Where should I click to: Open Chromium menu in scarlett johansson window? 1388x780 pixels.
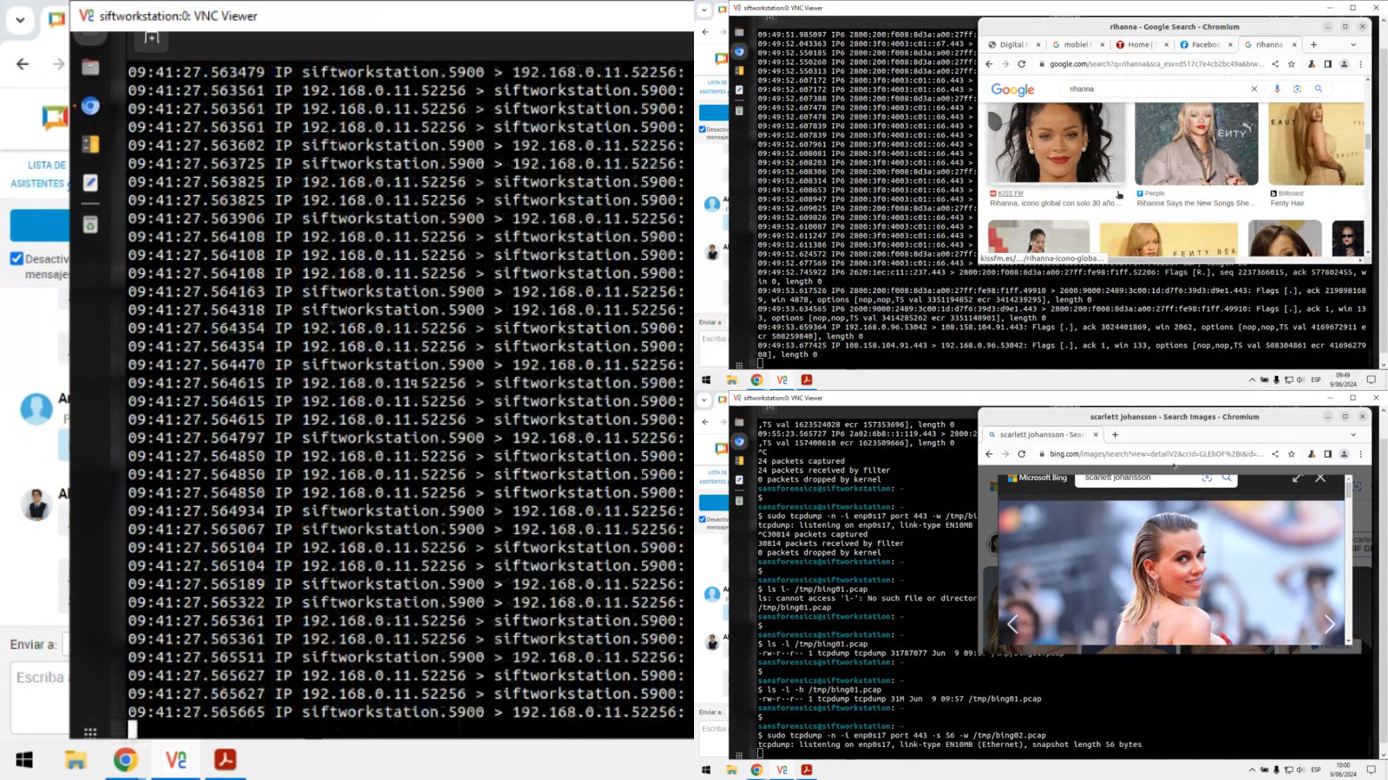1360,454
